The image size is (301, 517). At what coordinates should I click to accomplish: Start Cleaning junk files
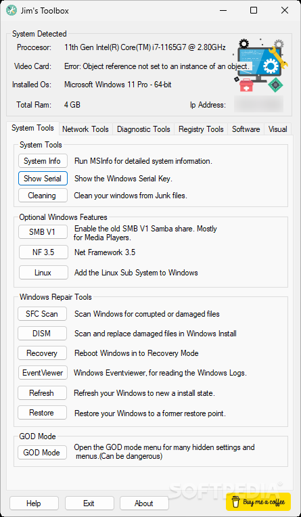click(x=42, y=195)
